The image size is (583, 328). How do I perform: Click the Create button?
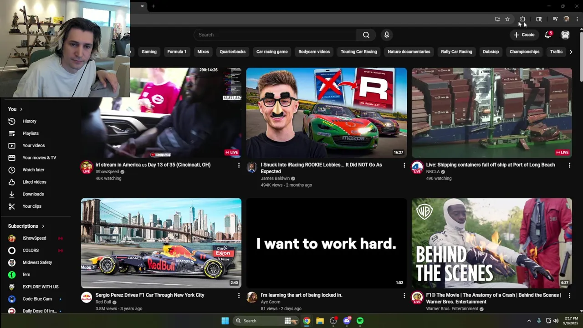[x=524, y=35]
